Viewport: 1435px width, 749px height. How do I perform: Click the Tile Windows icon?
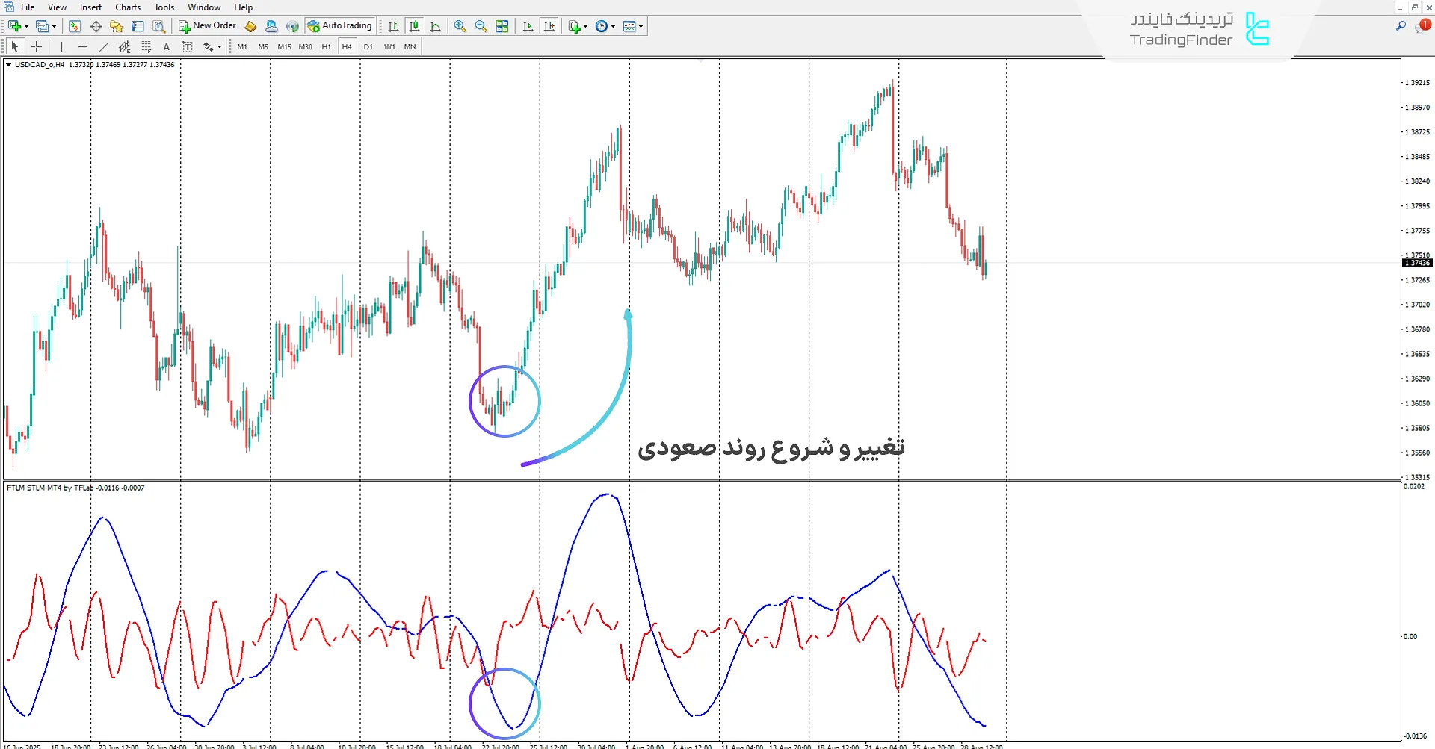click(502, 26)
